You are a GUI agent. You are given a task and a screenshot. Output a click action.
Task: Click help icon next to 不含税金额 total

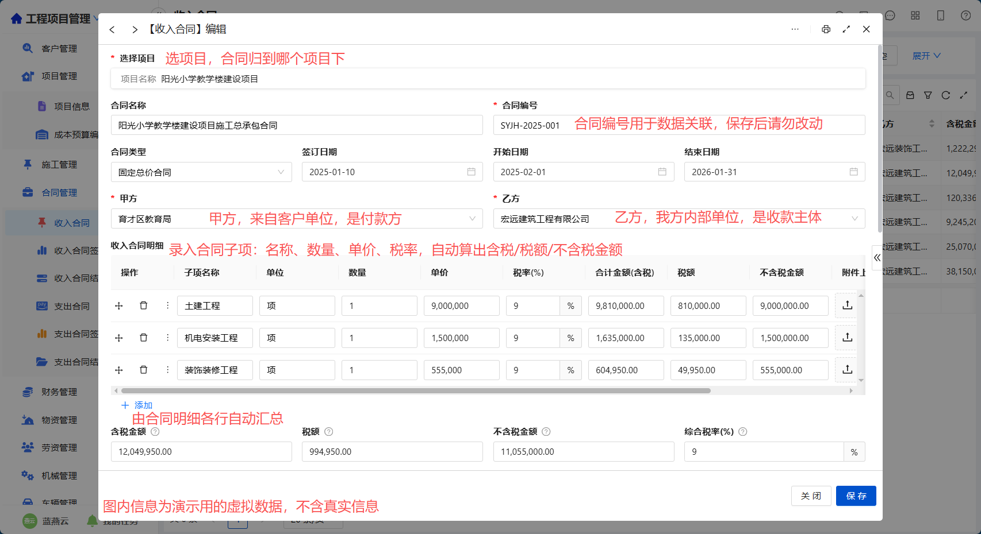pyautogui.click(x=546, y=432)
